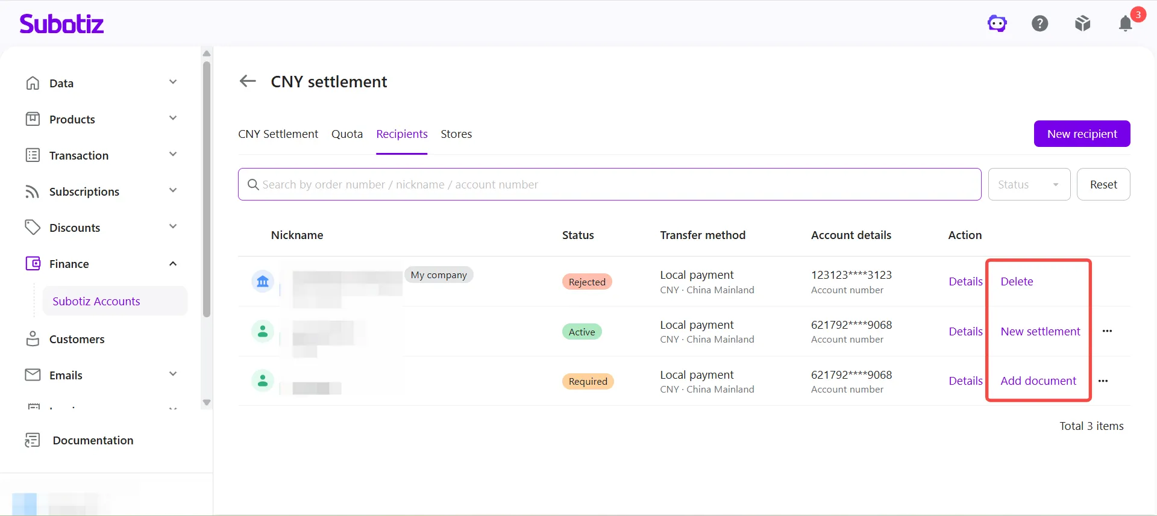
Task: Click the Reset button
Action: pos(1103,184)
